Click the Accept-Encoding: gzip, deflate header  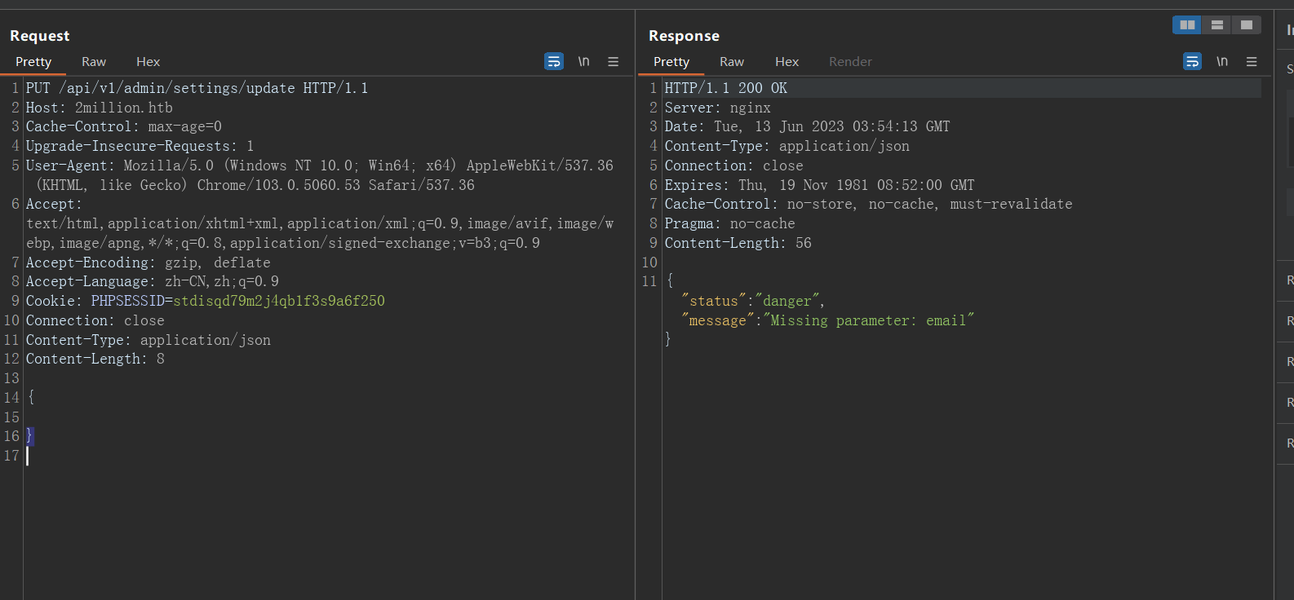(148, 262)
